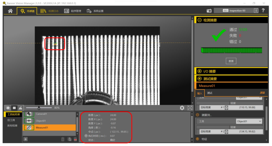272x146 pixels.
Task: Switch to the 程序管理 tab
Action: coord(73,11)
